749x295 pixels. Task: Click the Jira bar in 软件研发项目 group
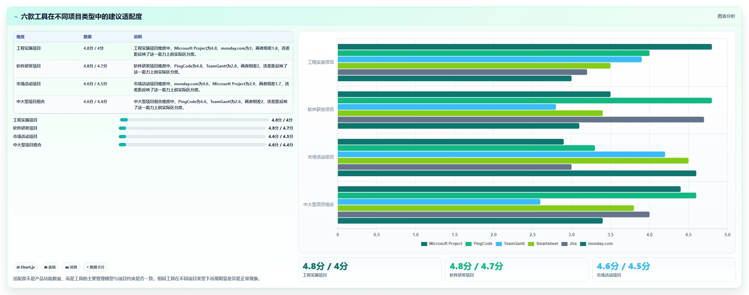[x=521, y=119]
